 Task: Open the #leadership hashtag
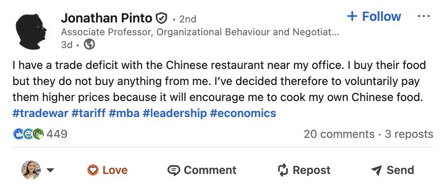coord(174,113)
